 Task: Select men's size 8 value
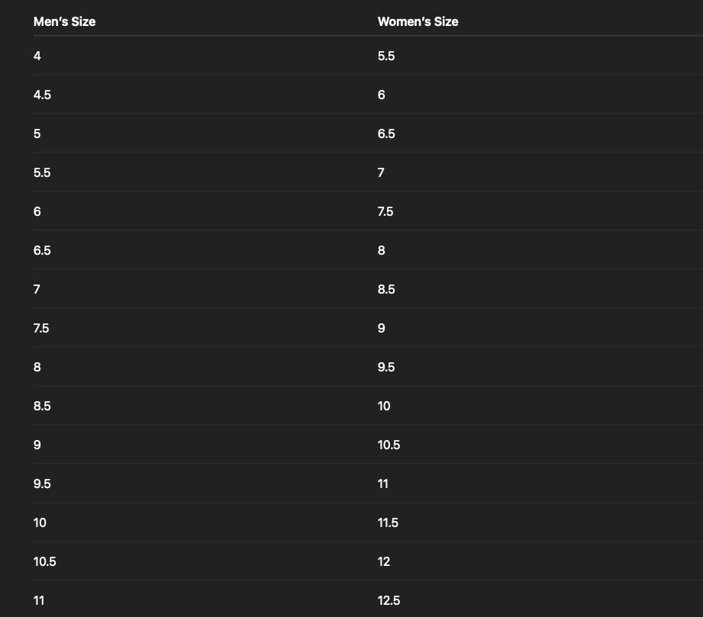(37, 367)
